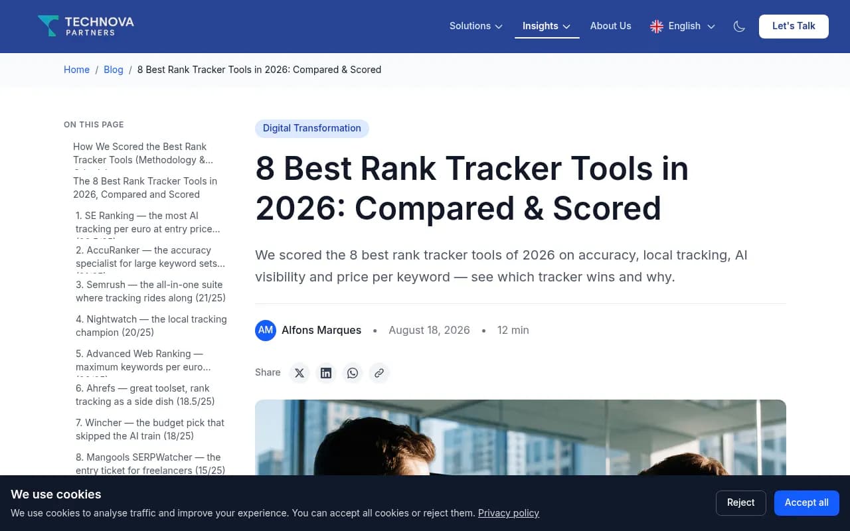Viewport: 850px width, 531px height.
Task: Click the Let's Talk button
Action: [794, 26]
